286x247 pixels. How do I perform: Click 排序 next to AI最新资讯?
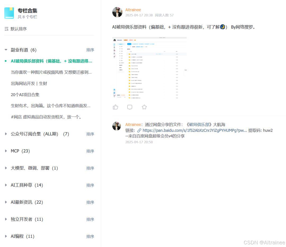90,202
